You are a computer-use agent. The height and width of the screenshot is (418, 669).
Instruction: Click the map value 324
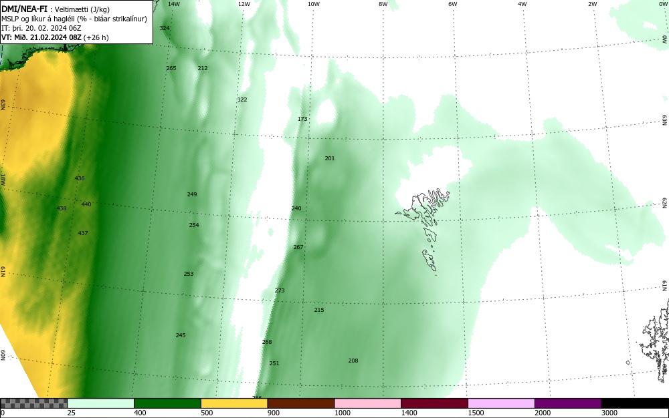point(165,28)
